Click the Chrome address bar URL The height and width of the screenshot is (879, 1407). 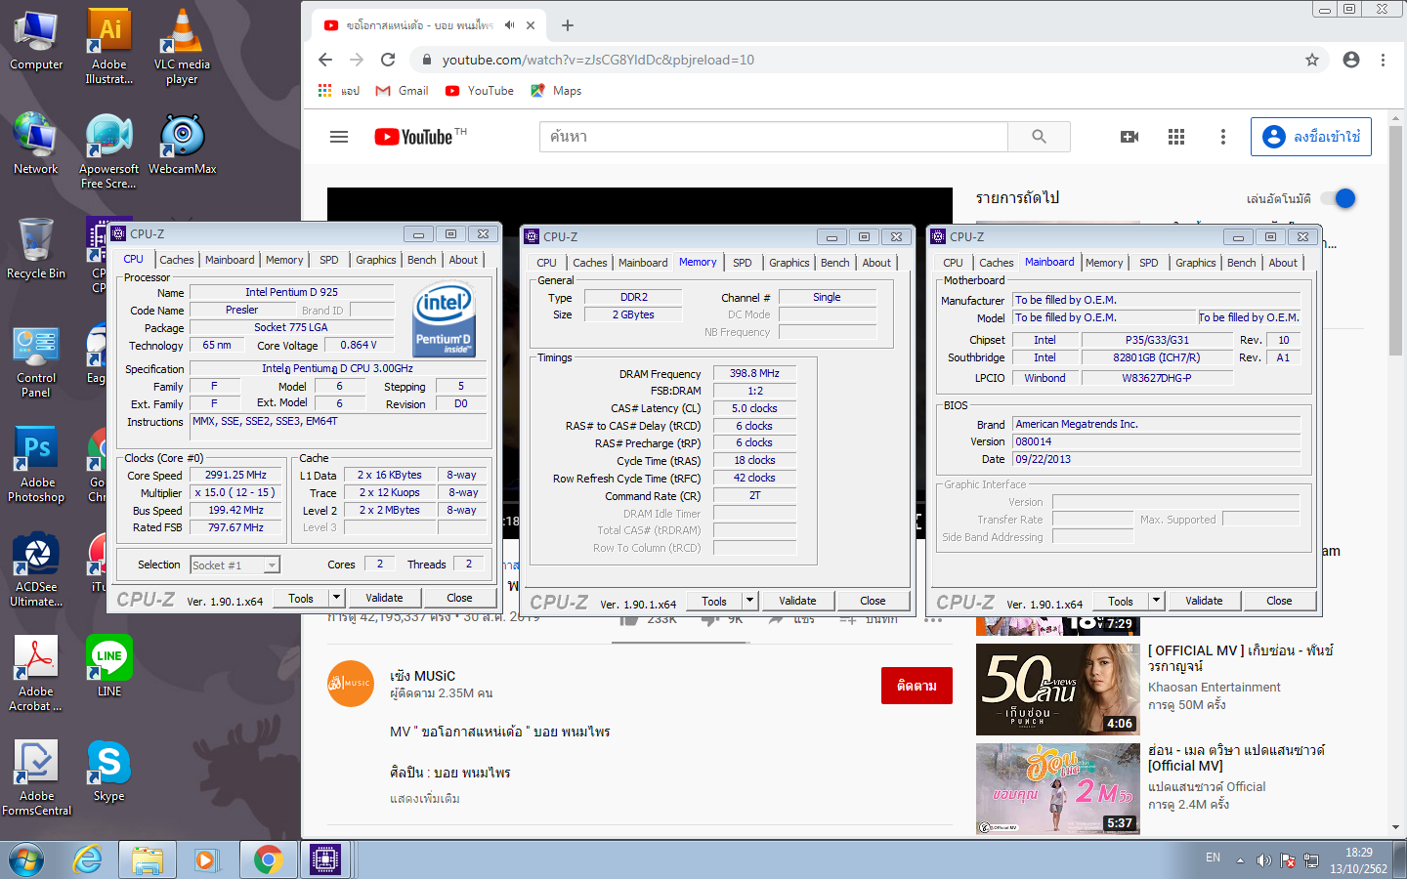click(598, 60)
